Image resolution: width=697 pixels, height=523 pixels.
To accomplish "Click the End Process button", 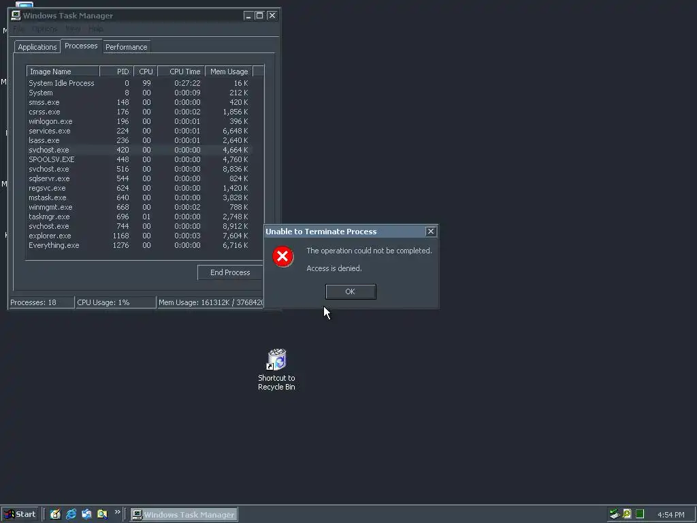I will pyautogui.click(x=230, y=272).
